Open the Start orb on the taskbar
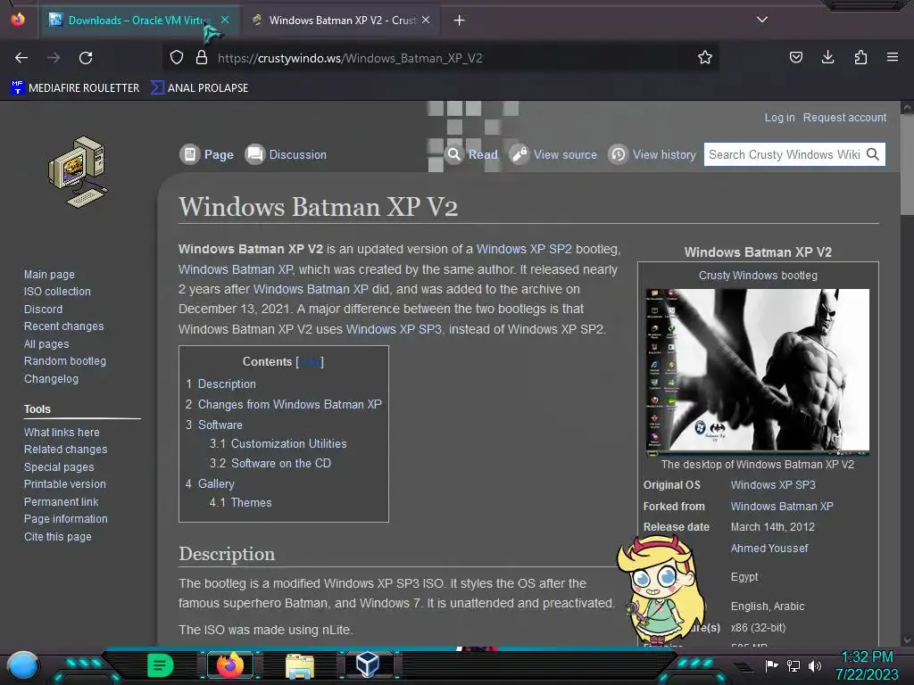 coord(23,665)
